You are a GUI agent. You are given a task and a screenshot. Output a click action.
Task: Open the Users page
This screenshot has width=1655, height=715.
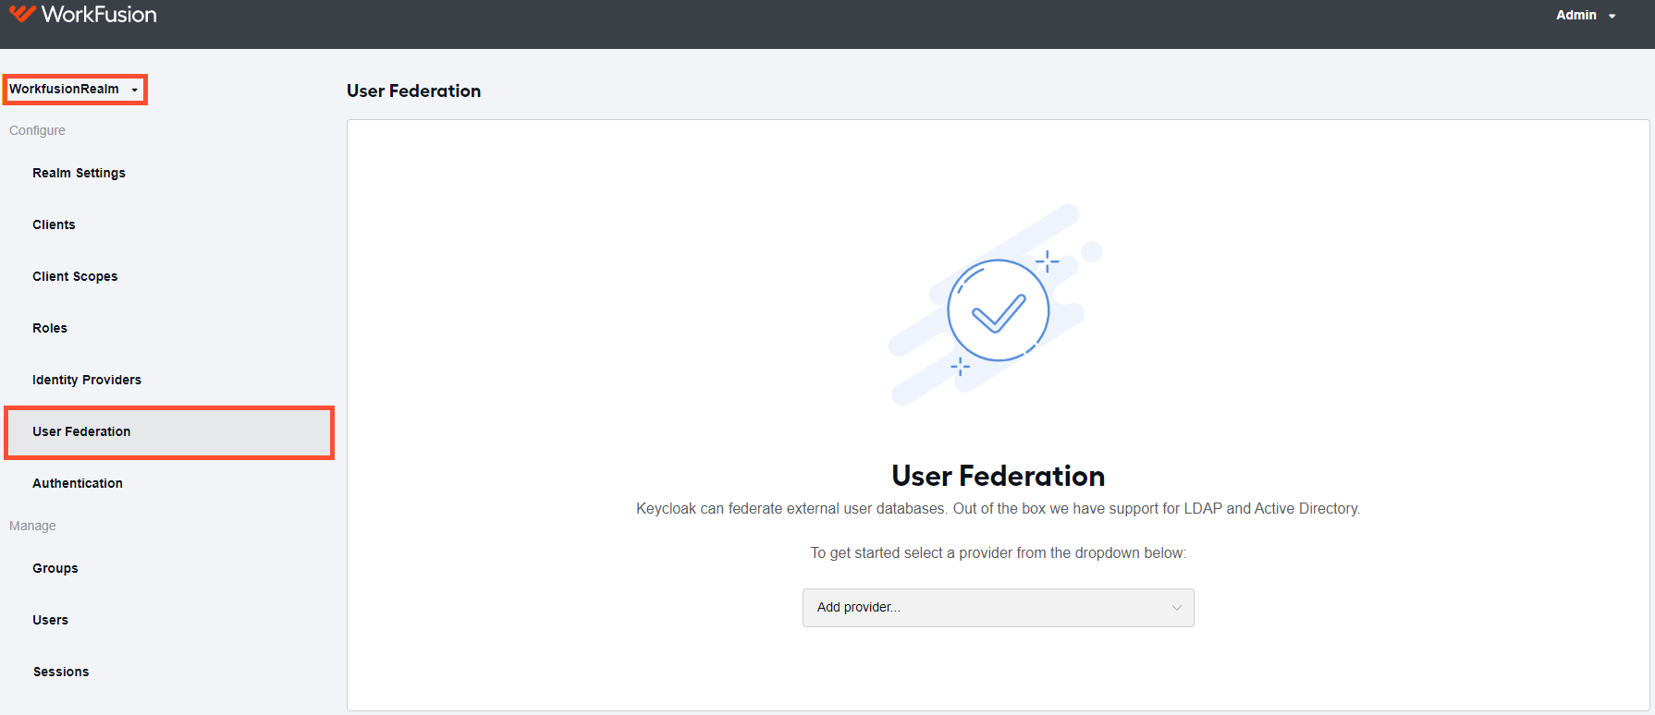coord(51,620)
